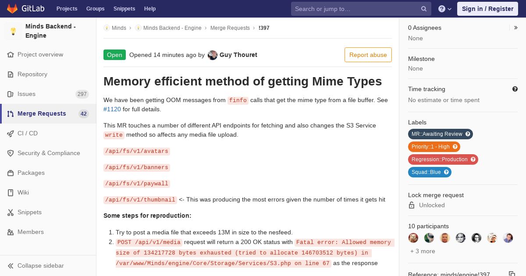Open the Groups menu in top bar
The height and width of the screenshot is (276, 526).
click(x=95, y=9)
